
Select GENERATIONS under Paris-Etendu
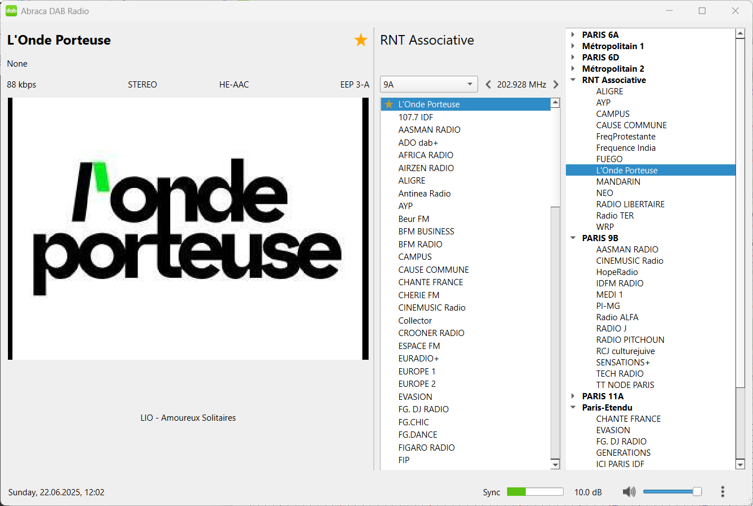click(624, 453)
